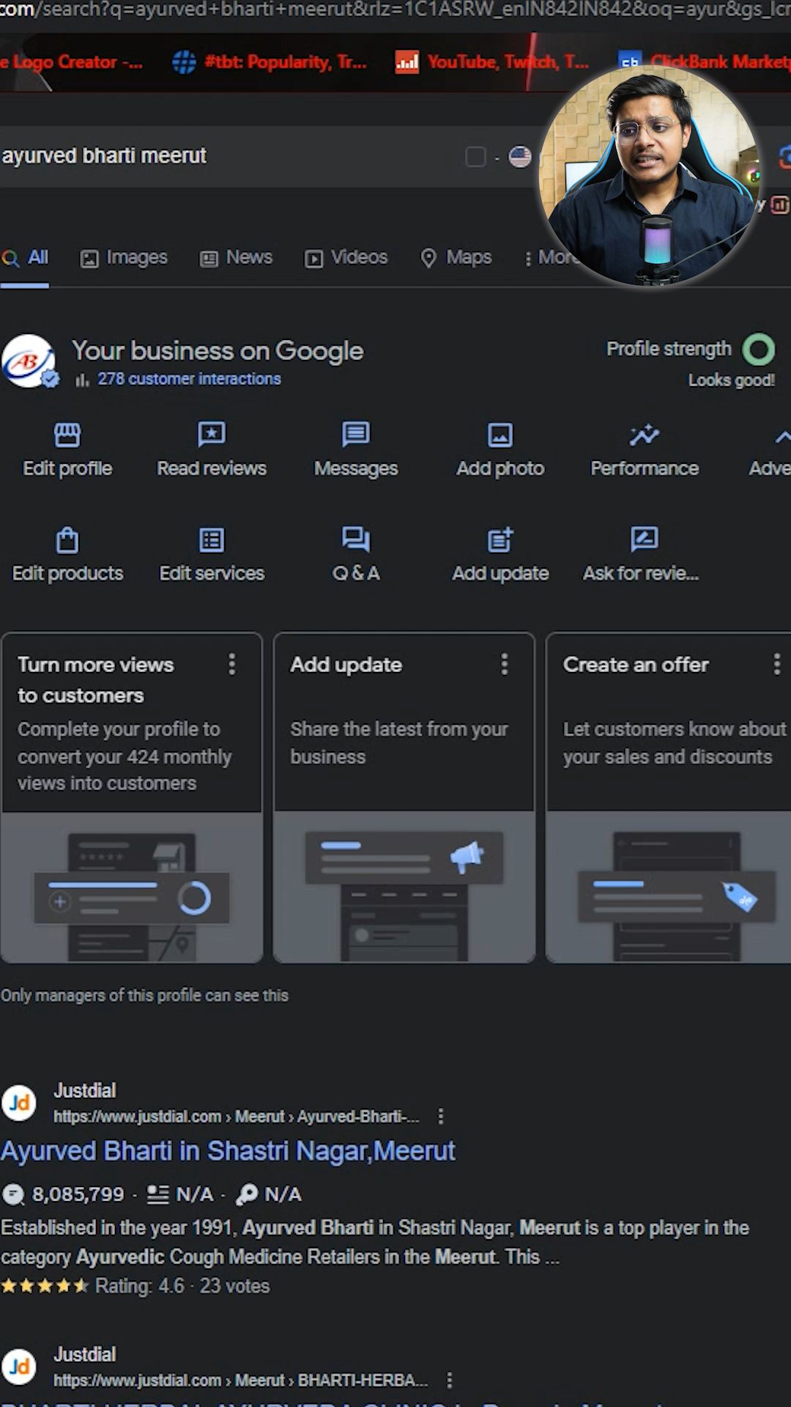The height and width of the screenshot is (1407, 791).
Task: Open the three-dot menu beside BHARTI-HERBA URL
Action: click(x=449, y=1380)
